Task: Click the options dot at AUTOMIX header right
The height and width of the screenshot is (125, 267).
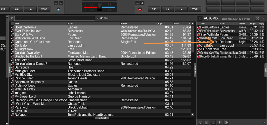Action: coord(264,18)
